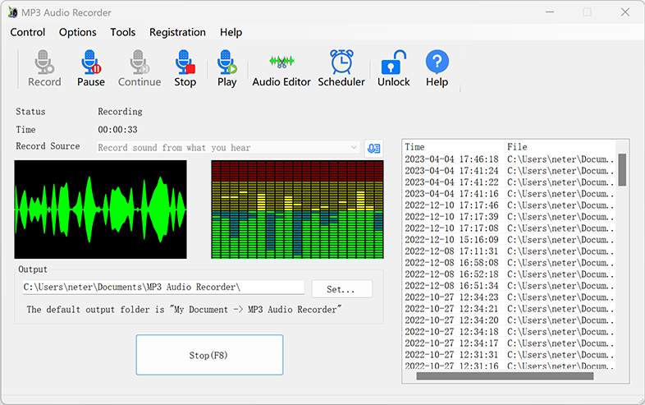
Task: Select recording 2022-12-08 17:11:31
Action: [x=509, y=251]
